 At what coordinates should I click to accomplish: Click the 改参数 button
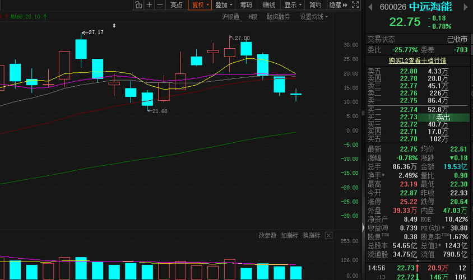pos(267,235)
